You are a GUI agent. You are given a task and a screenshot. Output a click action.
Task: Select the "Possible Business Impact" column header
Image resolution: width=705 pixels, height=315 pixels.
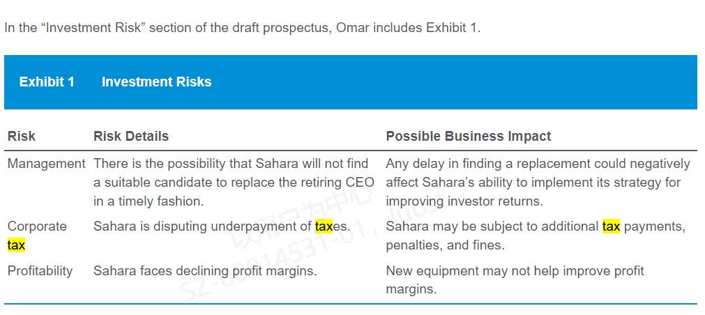pos(469,137)
